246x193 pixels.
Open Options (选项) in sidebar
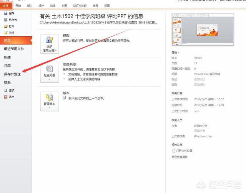(x=5, y=90)
